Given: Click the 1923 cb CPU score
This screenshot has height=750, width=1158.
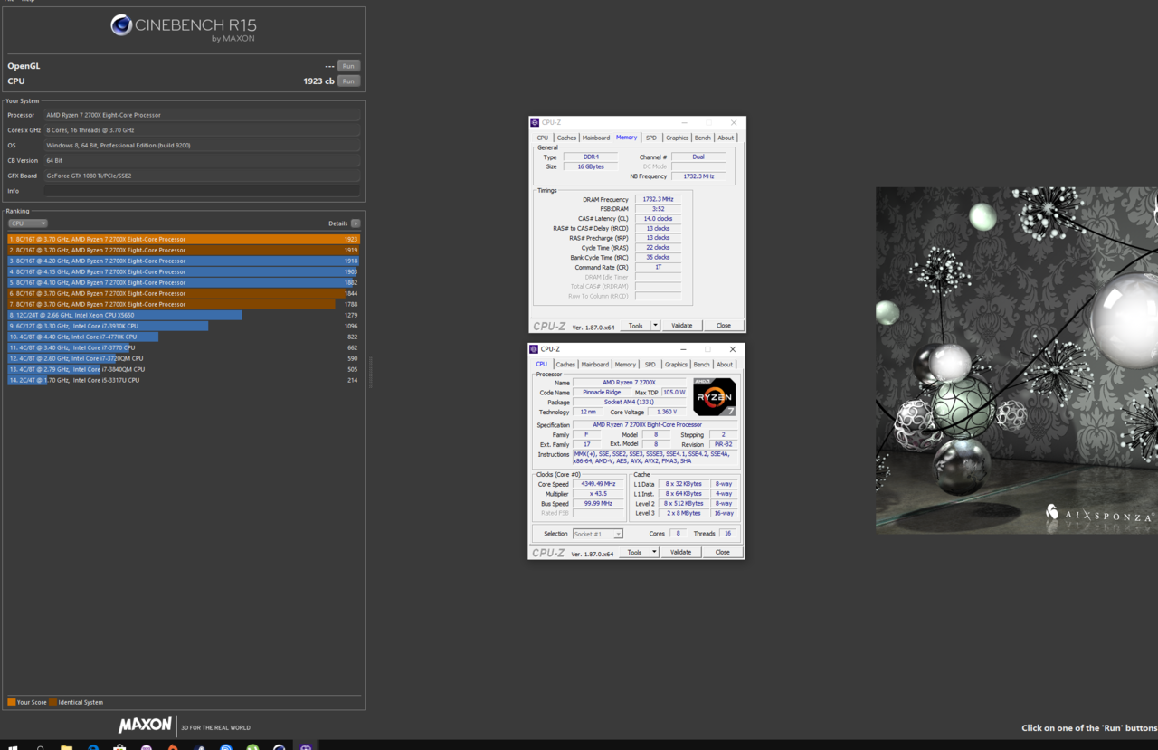Looking at the screenshot, I should pos(318,81).
